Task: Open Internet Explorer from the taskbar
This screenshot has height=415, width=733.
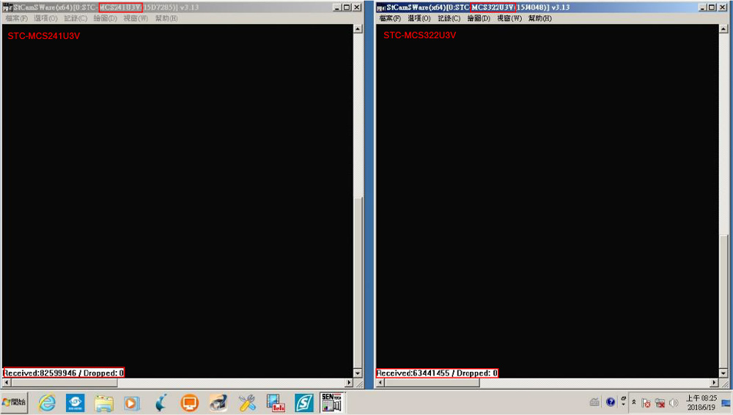Action: [x=47, y=402]
